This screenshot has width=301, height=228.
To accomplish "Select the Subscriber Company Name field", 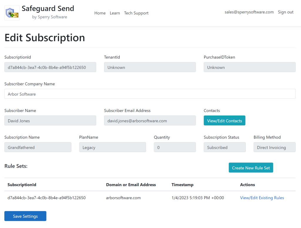I will pyautogui.click(x=150, y=94).
